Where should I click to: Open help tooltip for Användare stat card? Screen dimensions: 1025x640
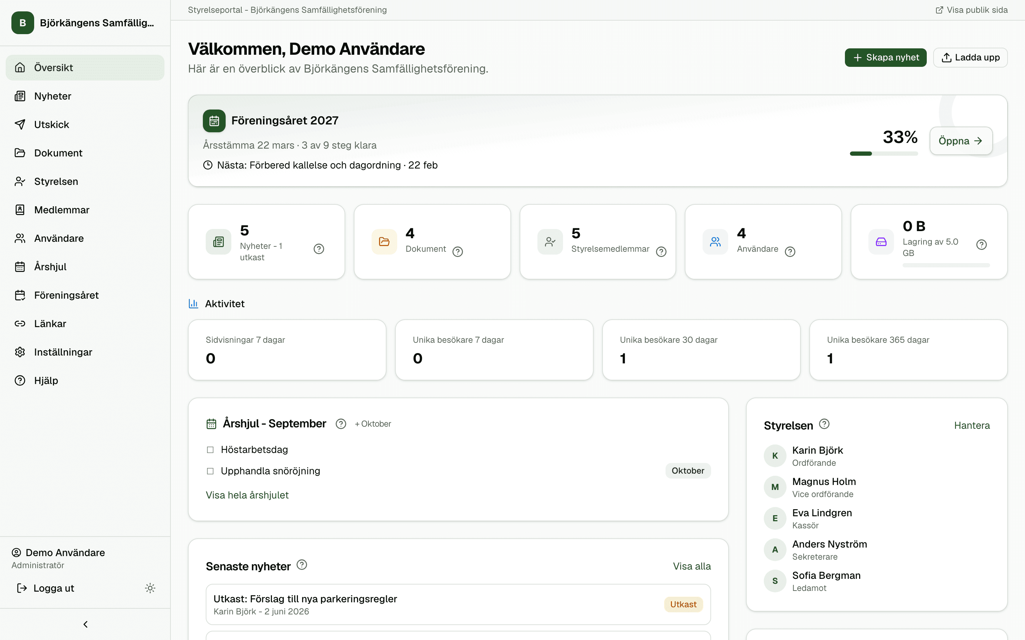(x=790, y=252)
